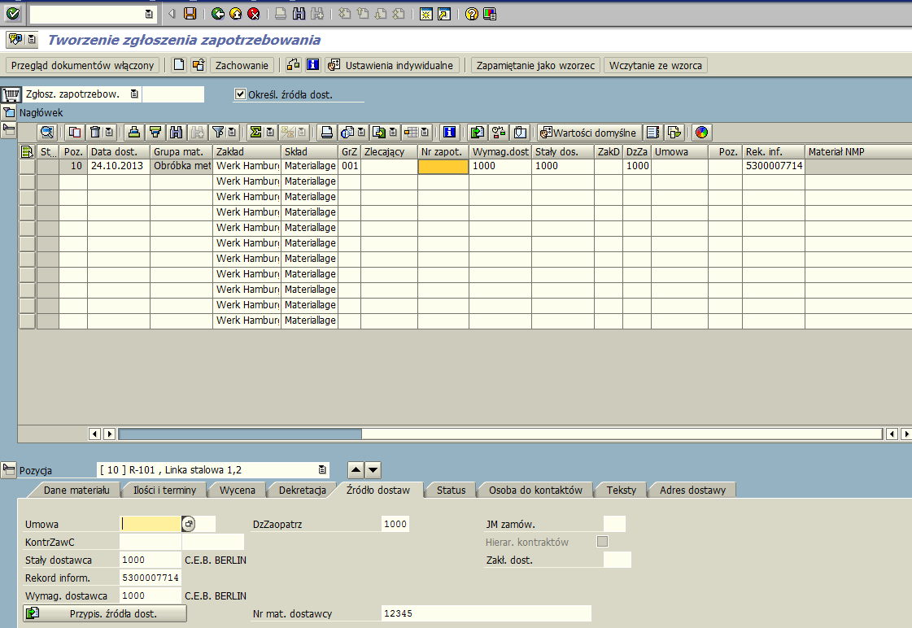Click the grid toolbar Find binoculars icon
This screenshot has height=628, width=912.
(x=176, y=133)
